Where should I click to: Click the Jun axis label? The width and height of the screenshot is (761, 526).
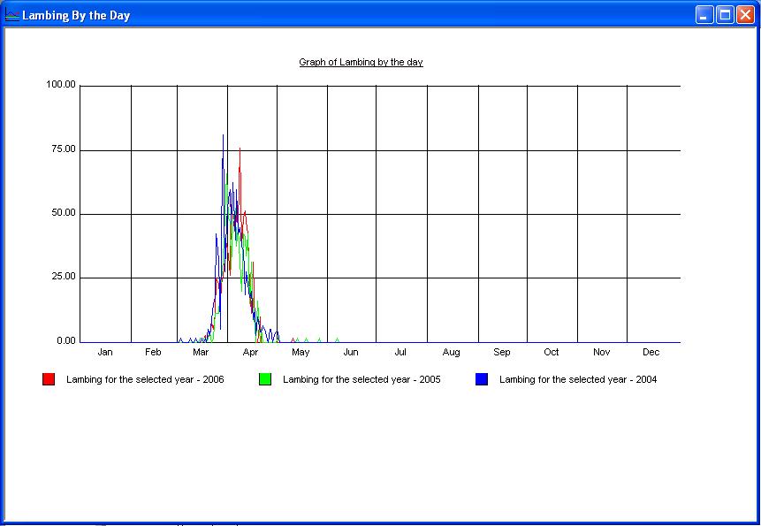351,352
